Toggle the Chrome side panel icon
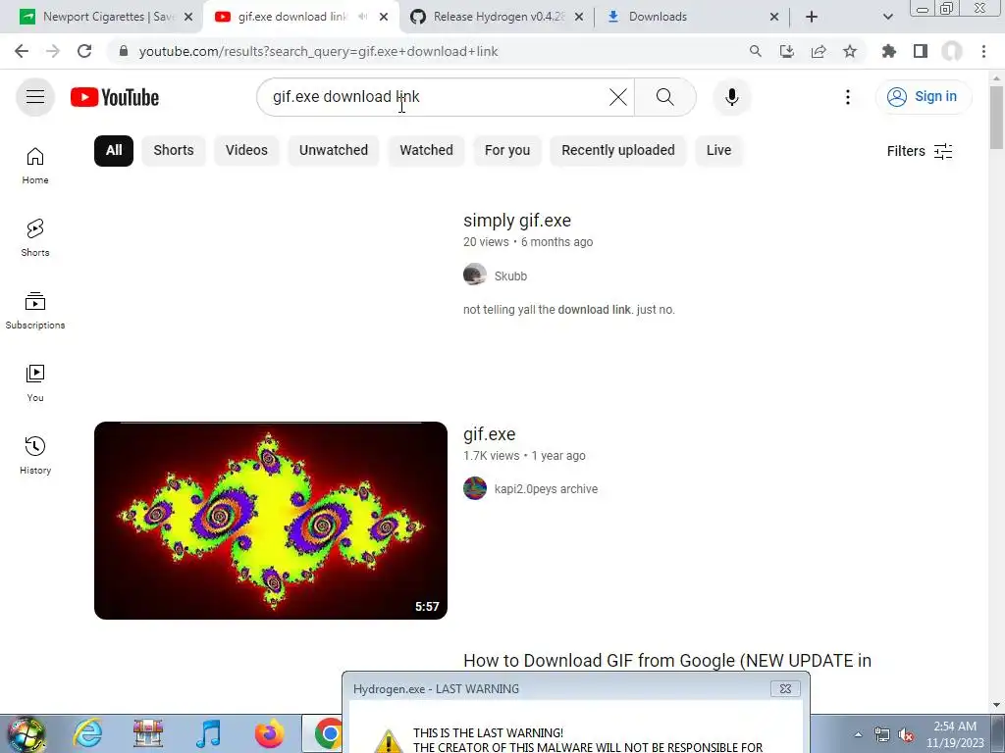 pos(921,51)
